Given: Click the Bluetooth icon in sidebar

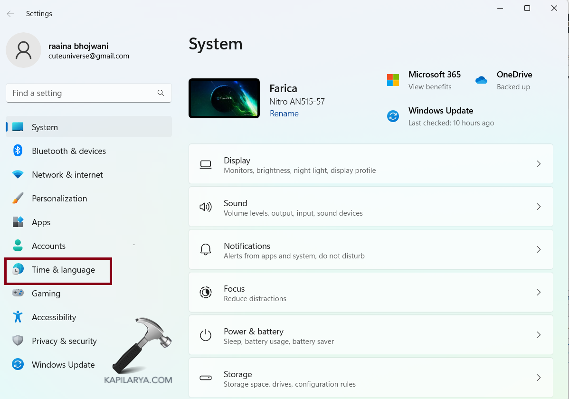Looking at the screenshot, I should tap(18, 151).
